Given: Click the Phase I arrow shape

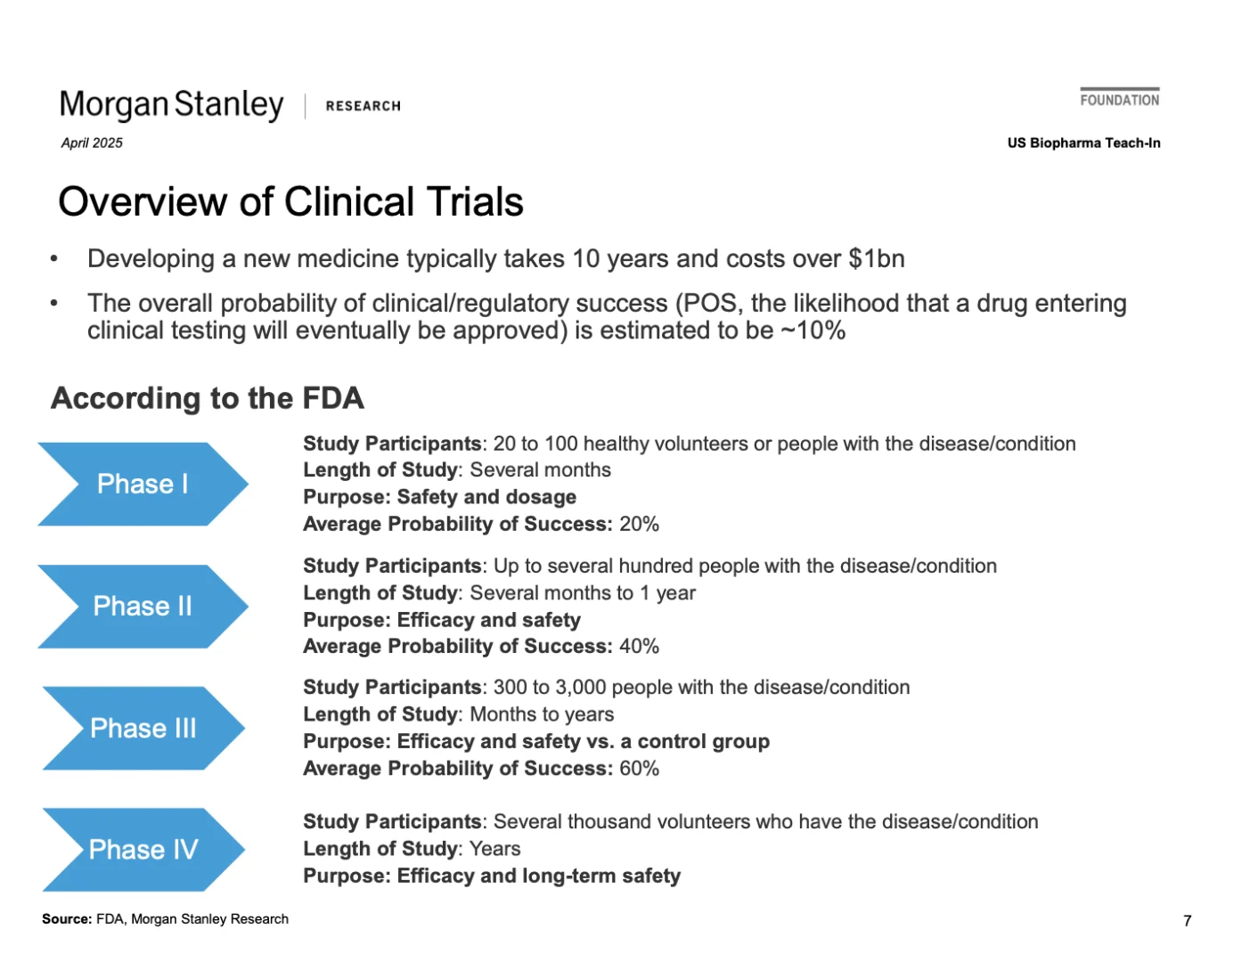Looking at the screenshot, I should 143,484.
